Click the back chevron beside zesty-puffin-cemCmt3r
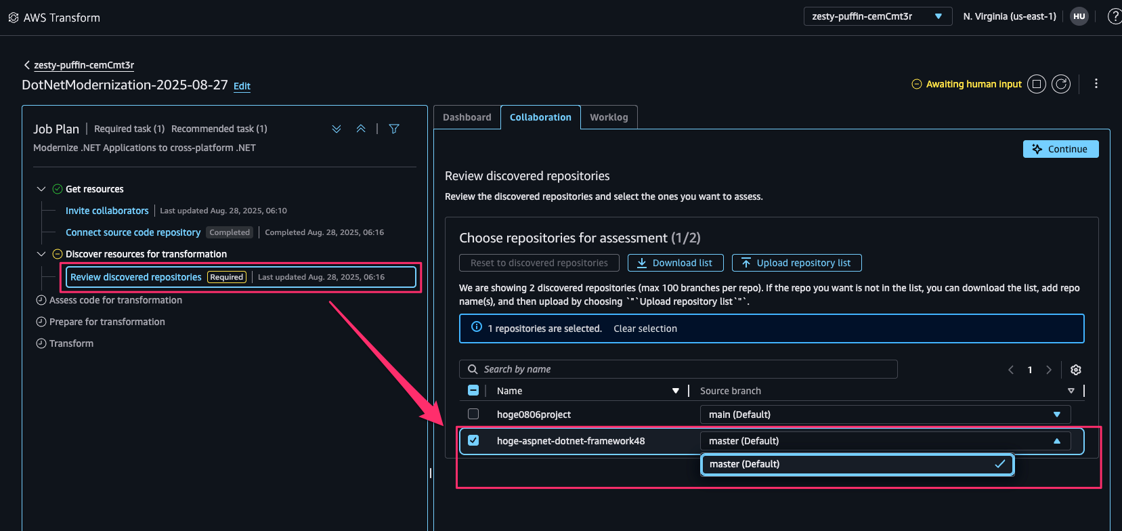 tap(27, 65)
